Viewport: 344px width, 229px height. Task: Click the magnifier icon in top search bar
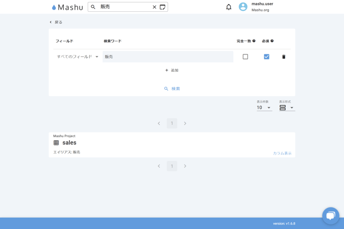click(x=93, y=7)
